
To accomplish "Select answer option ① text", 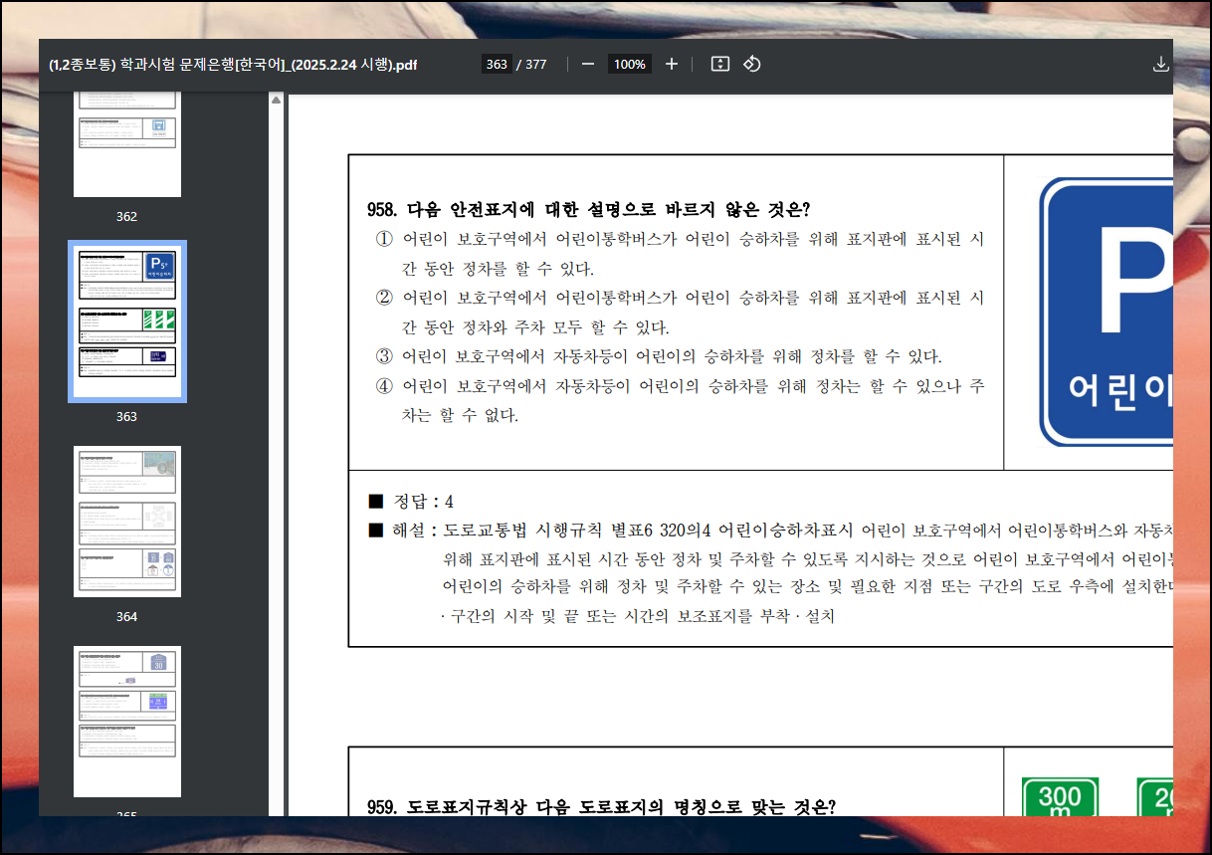I will click(x=680, y=255).
